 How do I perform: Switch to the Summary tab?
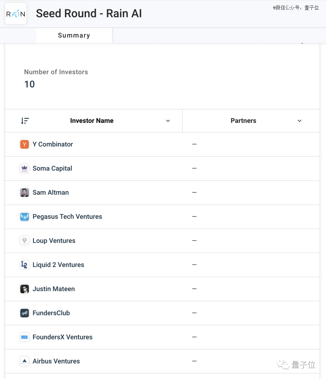pos(74,35)
